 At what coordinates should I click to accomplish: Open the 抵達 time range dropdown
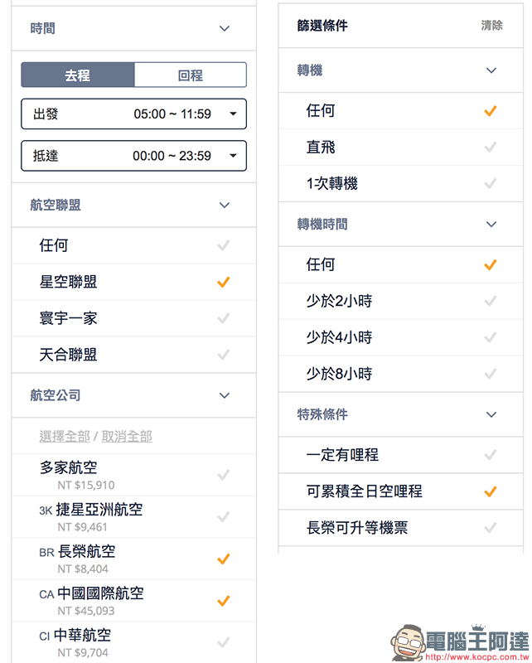(133, 156)
